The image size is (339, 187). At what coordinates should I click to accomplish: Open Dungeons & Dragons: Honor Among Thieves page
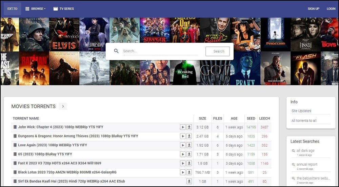(78, 136)
